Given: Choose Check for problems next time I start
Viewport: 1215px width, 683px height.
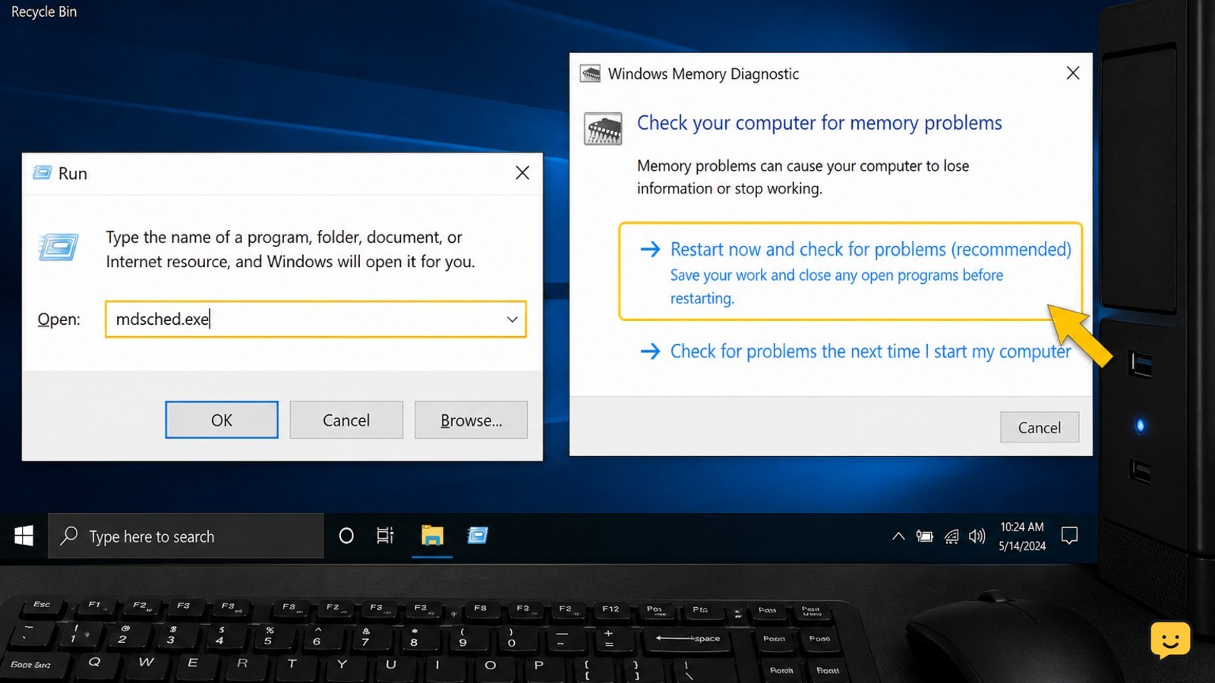Looking at the screenshot, I should 855,351.
